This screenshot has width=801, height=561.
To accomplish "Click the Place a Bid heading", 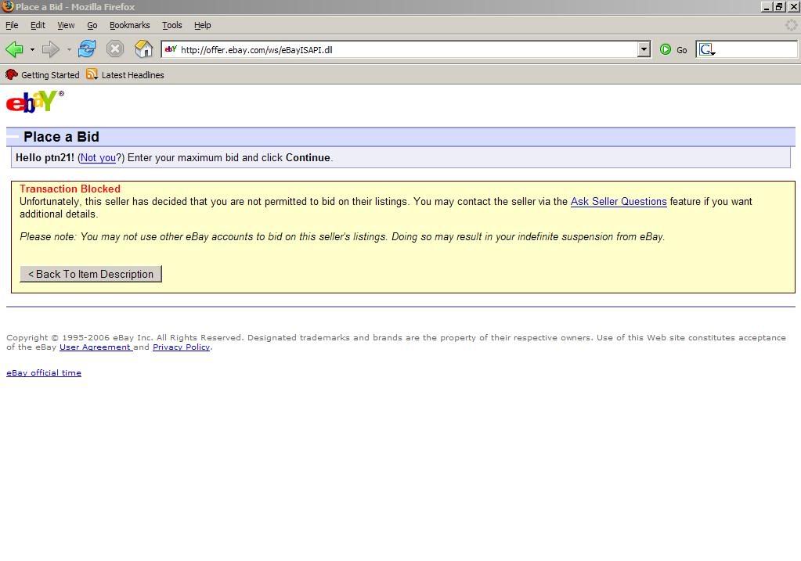I will 61,137.
